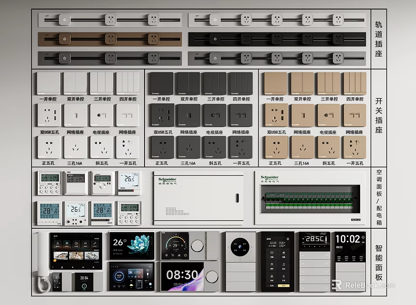The width and height of the screenshot is (416, 305).
Task: Click the black 一开五孔 switched socket
Action: pos(241,148)
